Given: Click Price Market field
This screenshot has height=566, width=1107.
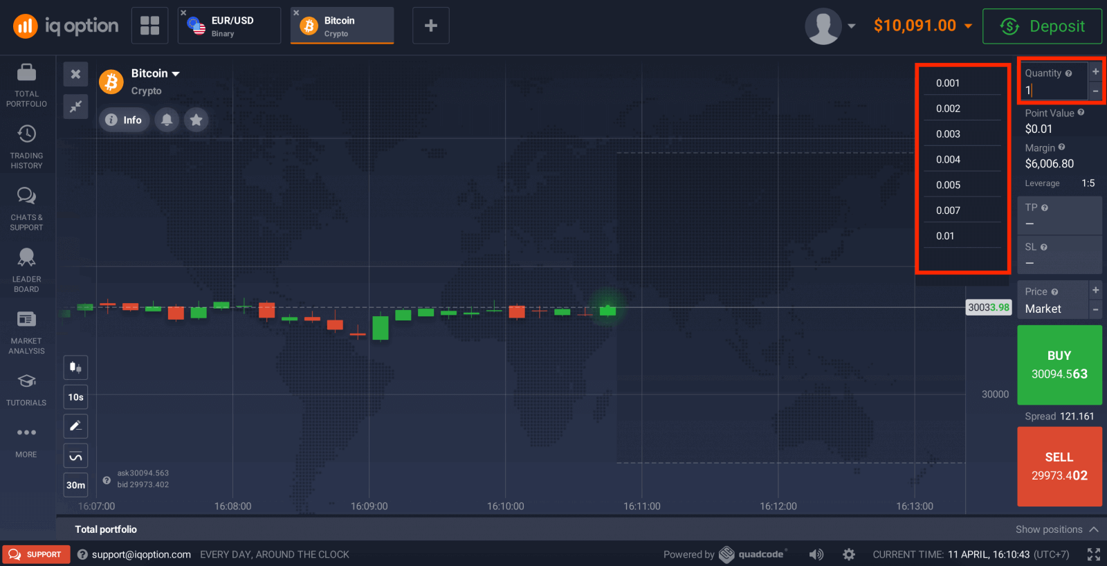Looking at the screenshot, I should pyautogui.click(x=1053, y=300).
